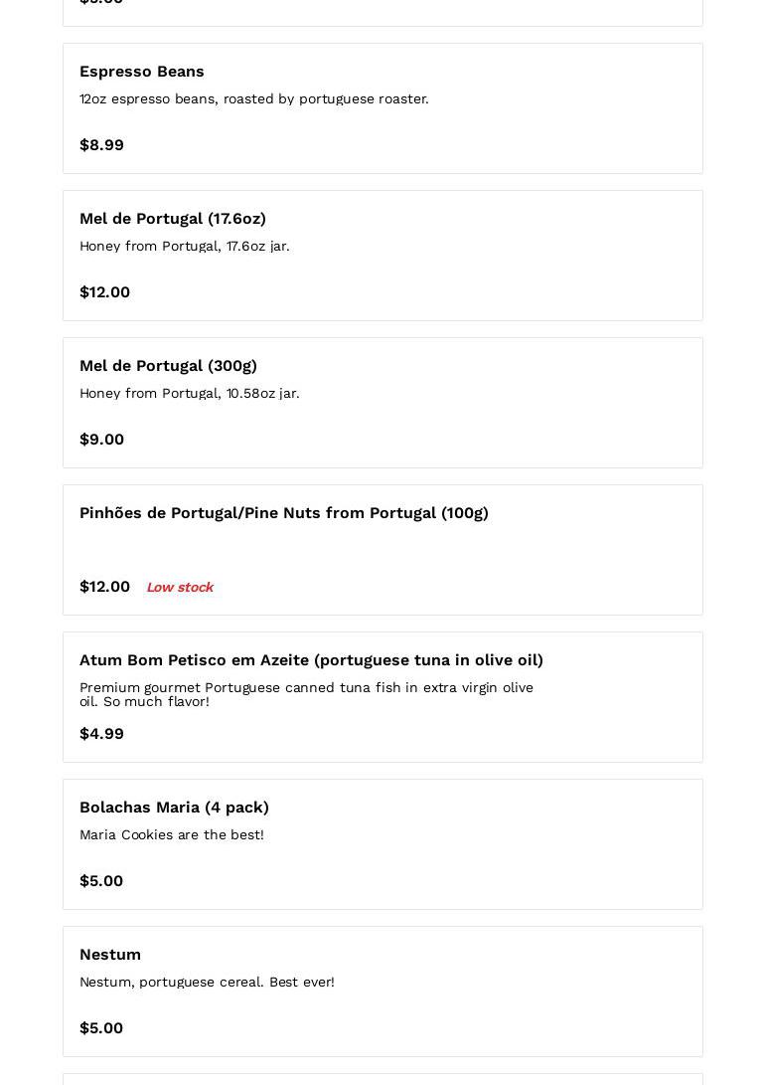Viewport: 765px width, 1085px height.
Task: Click the red Low stock label
Action: (x=180, y=587)
